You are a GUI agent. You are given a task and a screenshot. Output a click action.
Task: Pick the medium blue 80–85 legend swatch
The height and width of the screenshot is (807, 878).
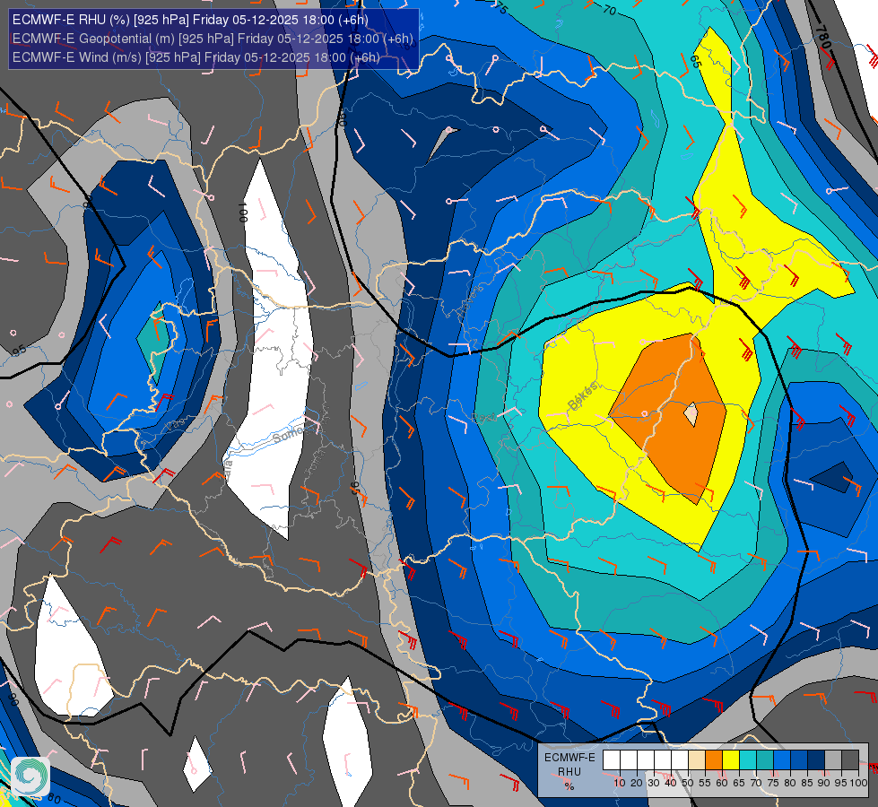[799, 760]
